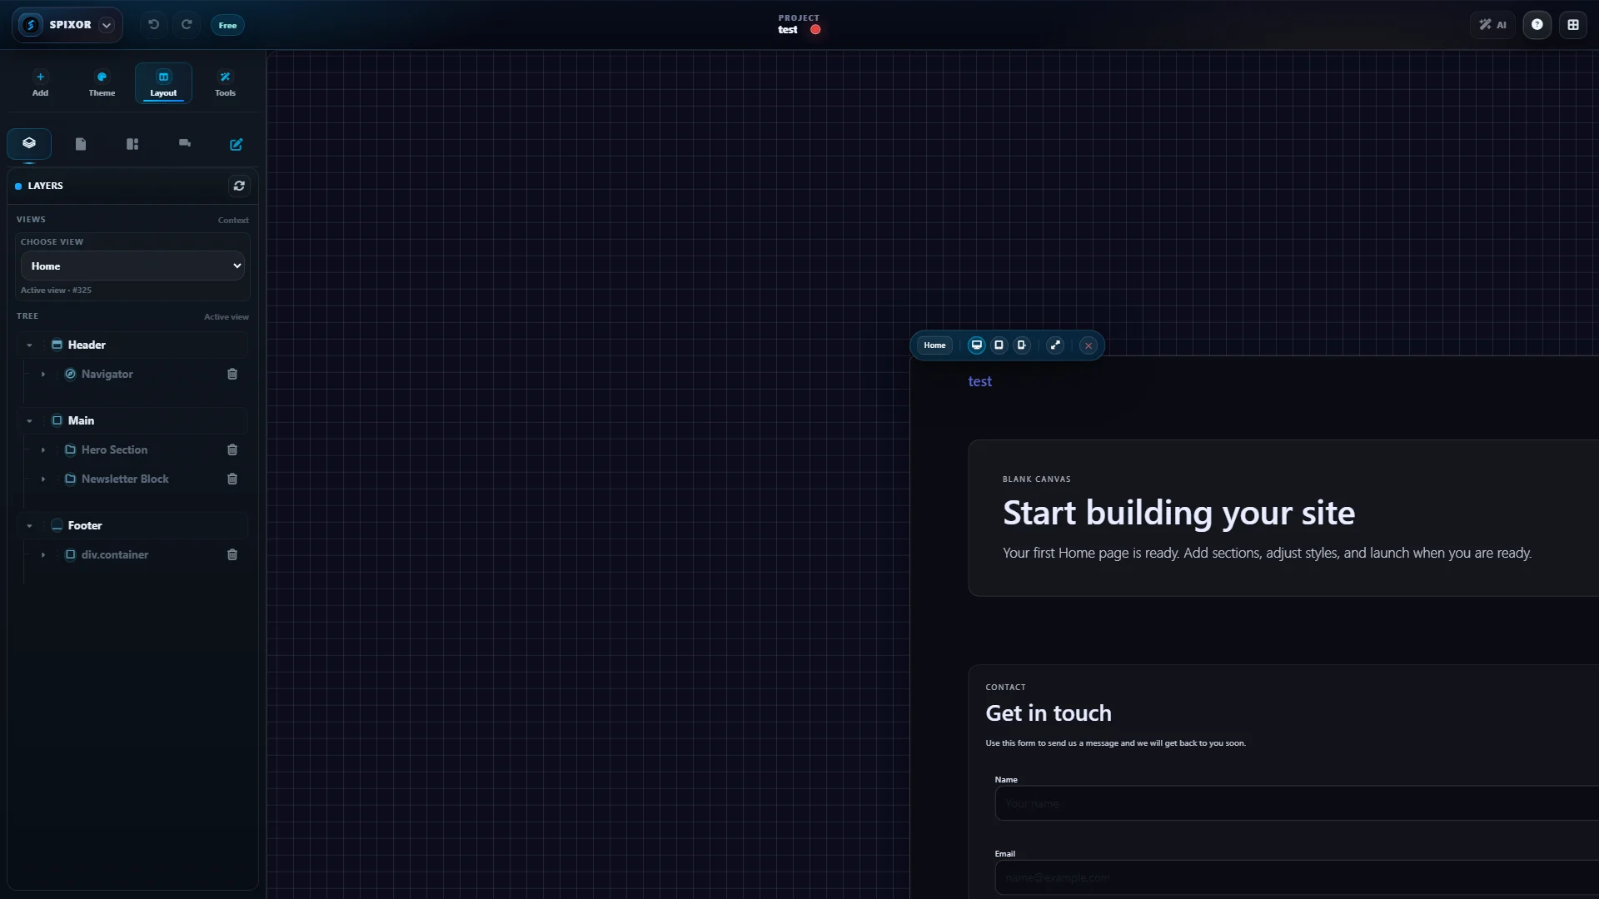Click the Start building your site heading
Image resolution: width=1599 pixels, height=899 pixels.
(x=1178, y=513)
